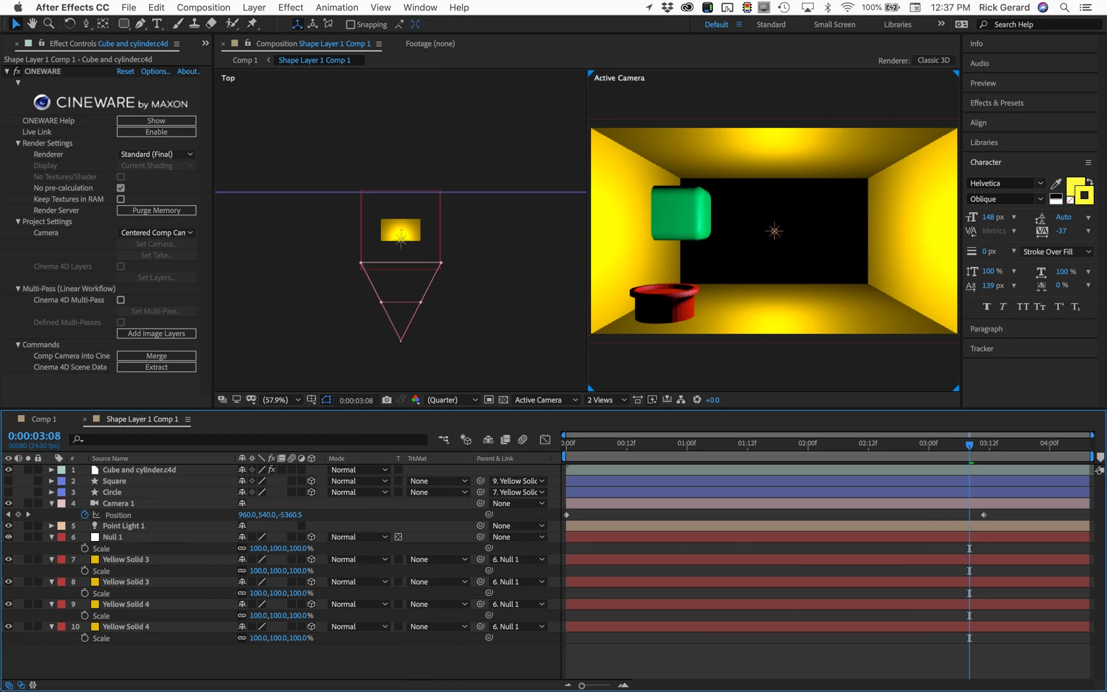Open the Quarter resolution dropdown
The height and width of the screenshot is (692, 1107).
click(452, 400)
